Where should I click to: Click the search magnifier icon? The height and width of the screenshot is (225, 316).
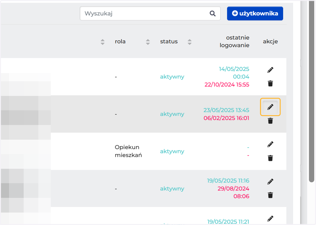coord(213,13)
